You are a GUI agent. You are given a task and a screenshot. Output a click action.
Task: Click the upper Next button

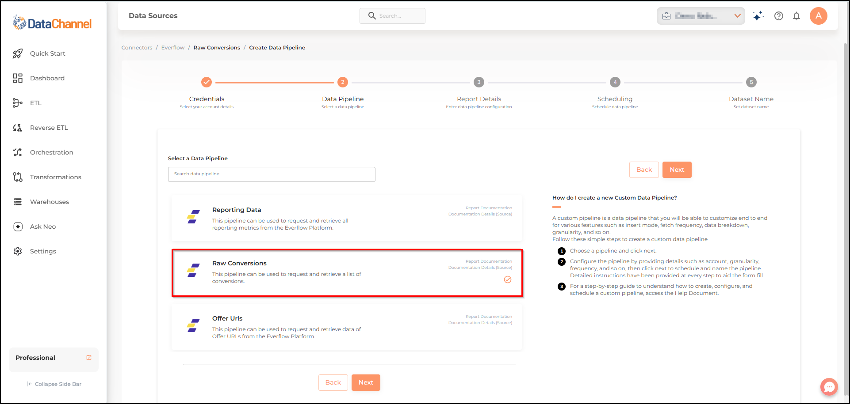[677, 170]
